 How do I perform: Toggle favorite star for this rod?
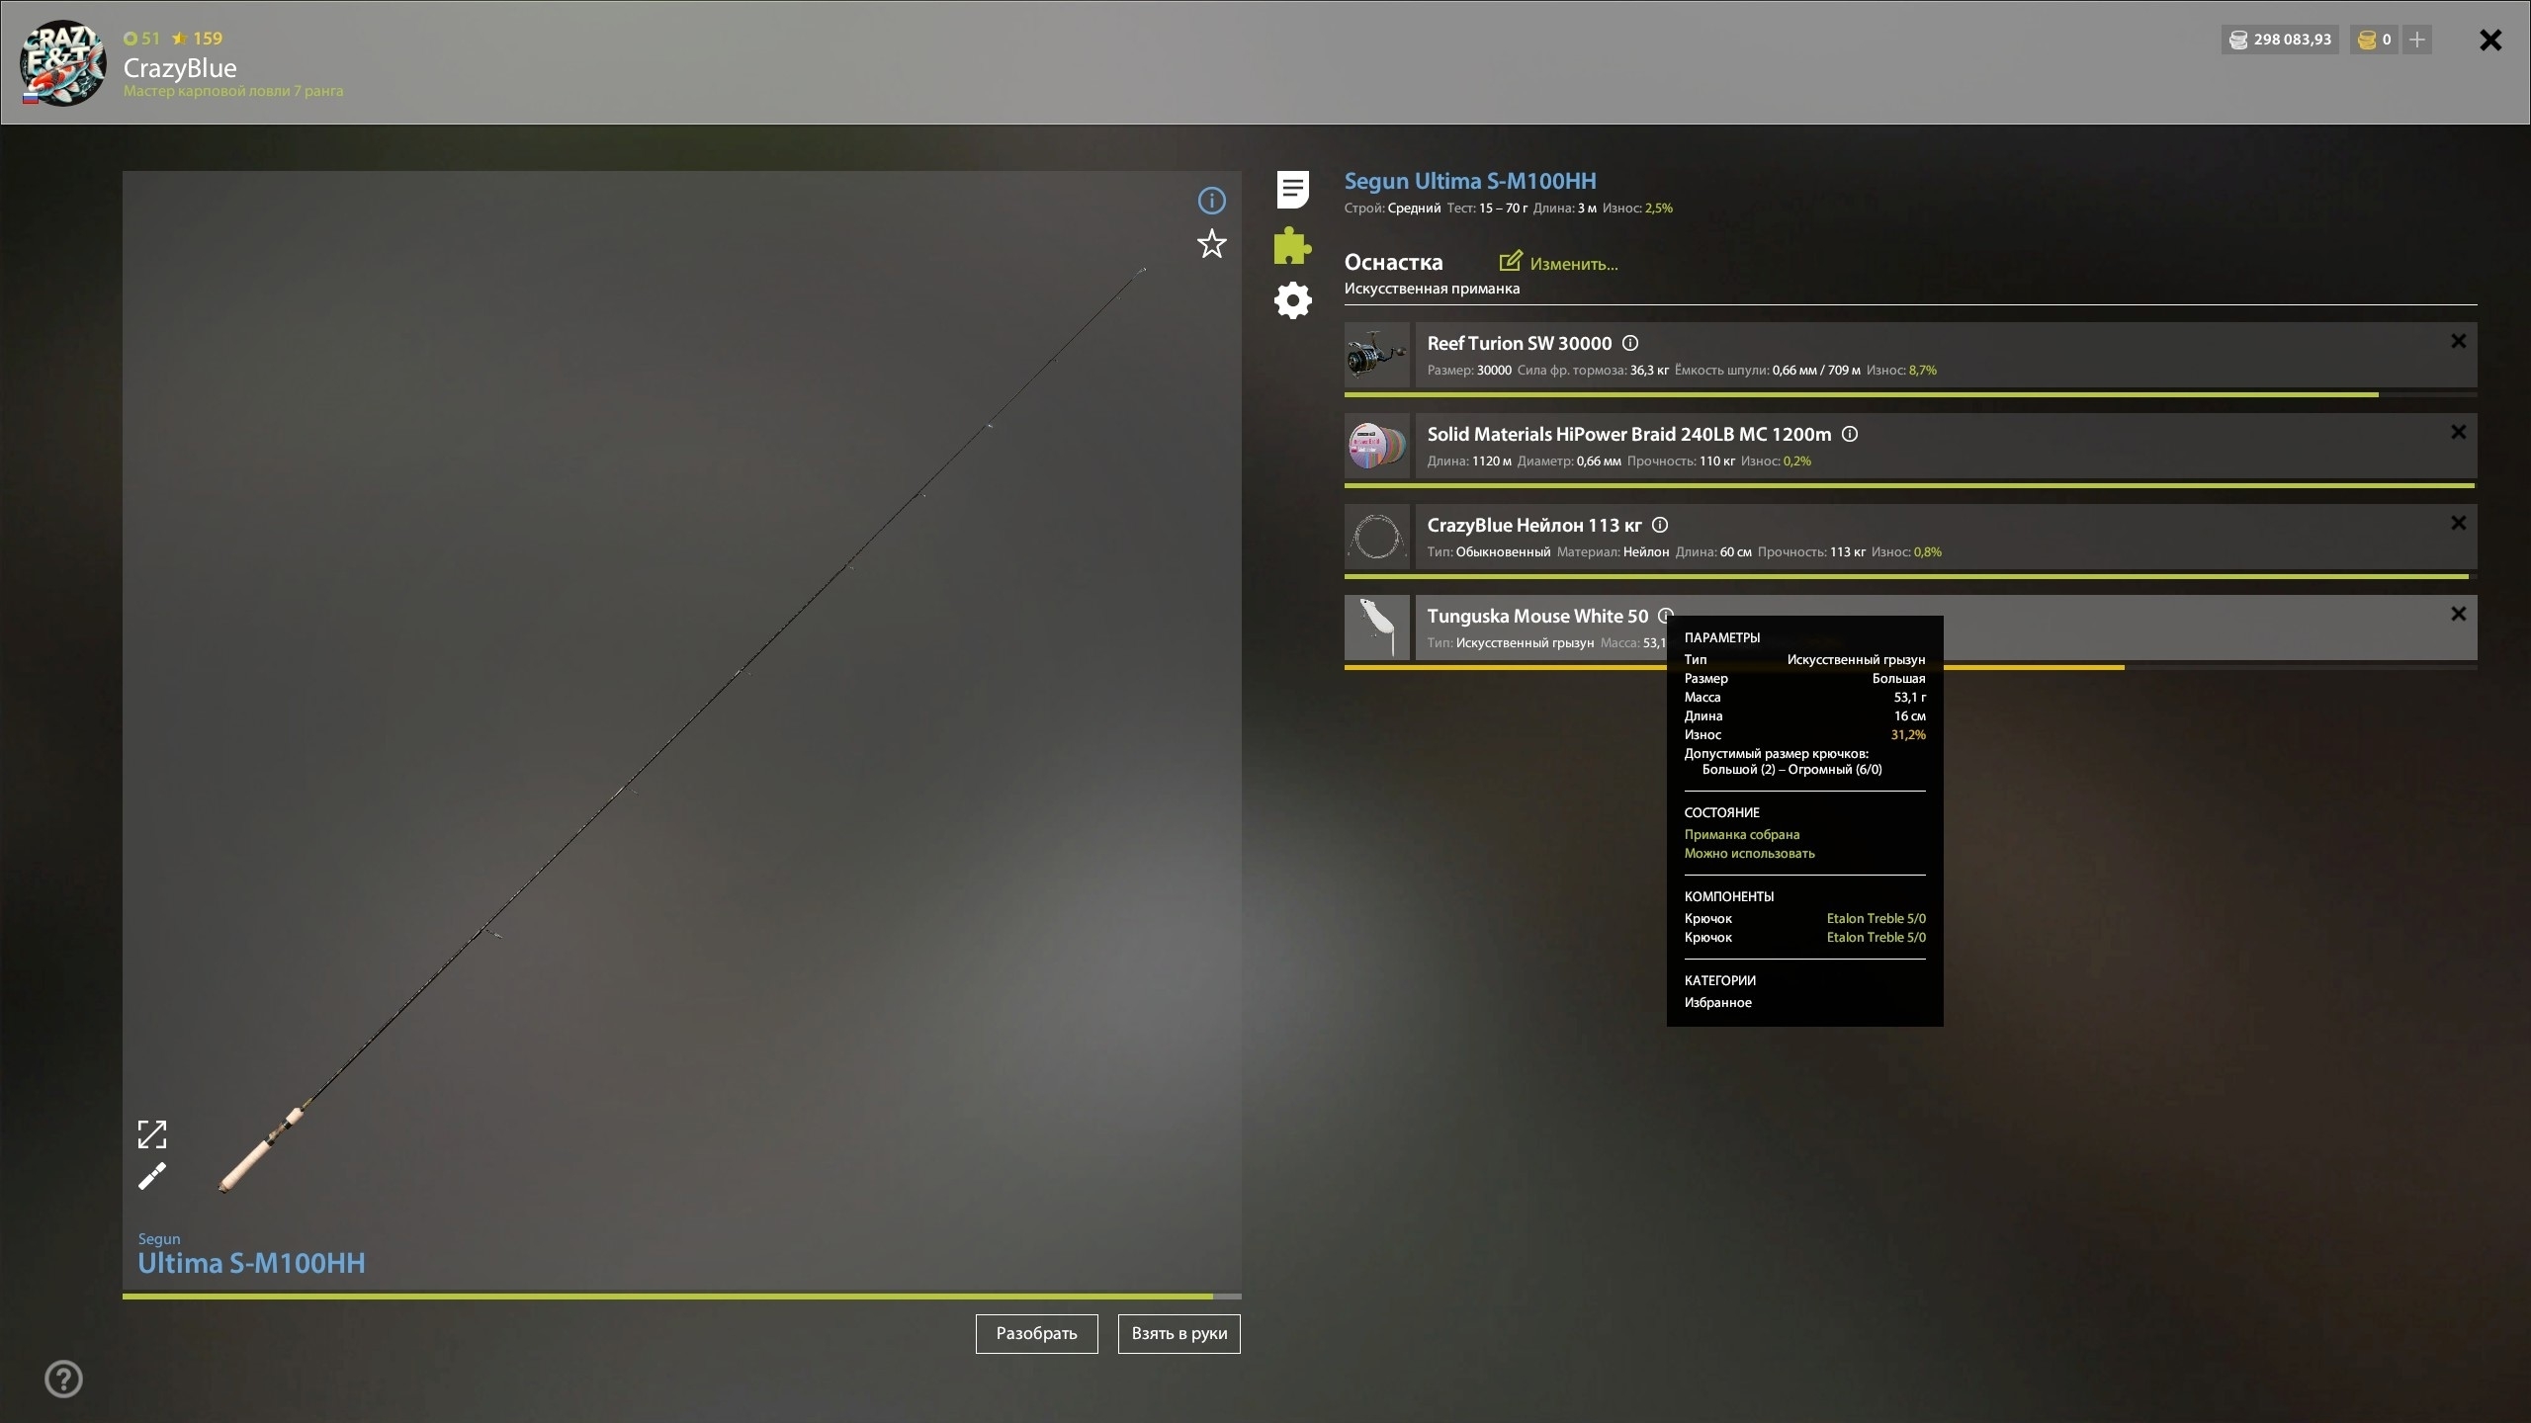[x=1211, y=244]
